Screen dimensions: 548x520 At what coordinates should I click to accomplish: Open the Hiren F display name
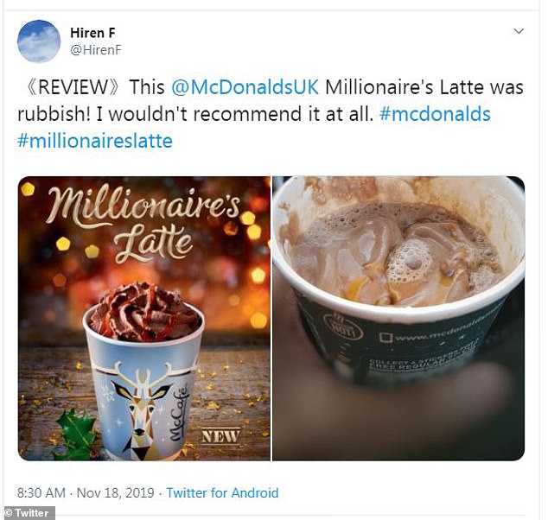(x=92, y=33)
